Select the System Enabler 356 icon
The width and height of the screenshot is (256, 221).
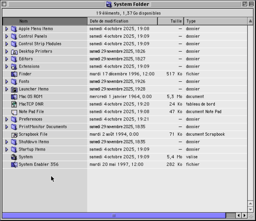pos(14,165)
